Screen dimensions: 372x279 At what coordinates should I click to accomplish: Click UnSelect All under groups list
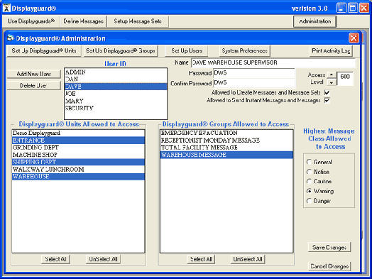[x=248, y=259]
